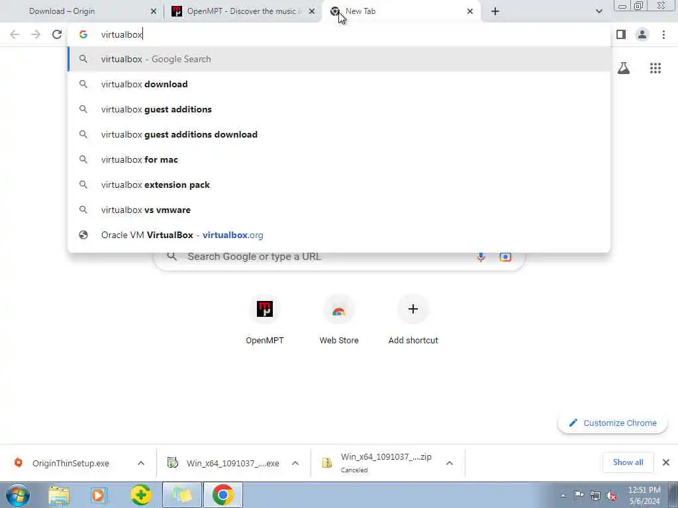Pick 'virtualbox vs vmware' suggestion

tap(340, 210)
